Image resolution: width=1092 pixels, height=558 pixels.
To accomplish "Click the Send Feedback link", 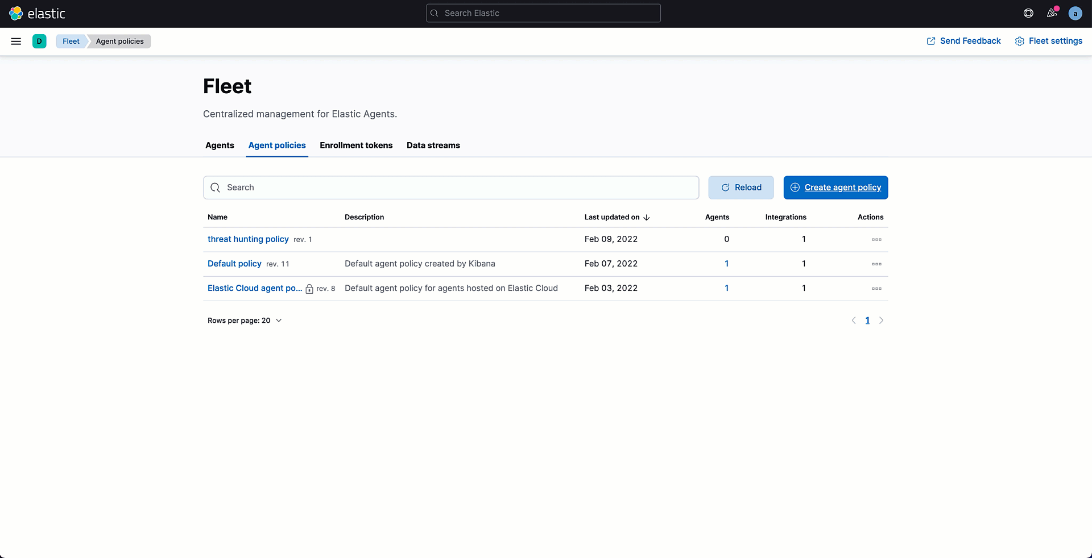I will pos(963,41).
